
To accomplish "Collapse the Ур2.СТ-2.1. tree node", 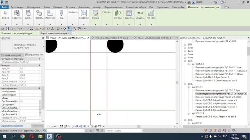I will point(189,87).
